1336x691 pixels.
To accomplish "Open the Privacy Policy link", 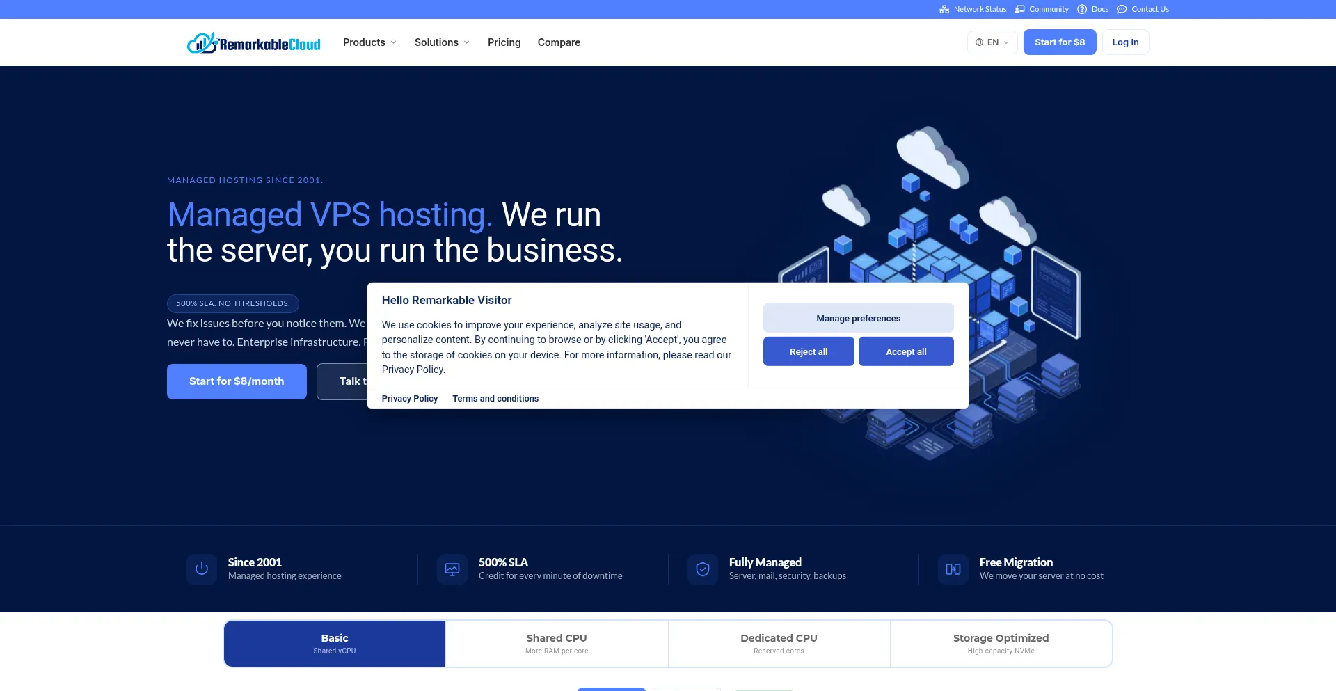I will (x=410, y=399).
